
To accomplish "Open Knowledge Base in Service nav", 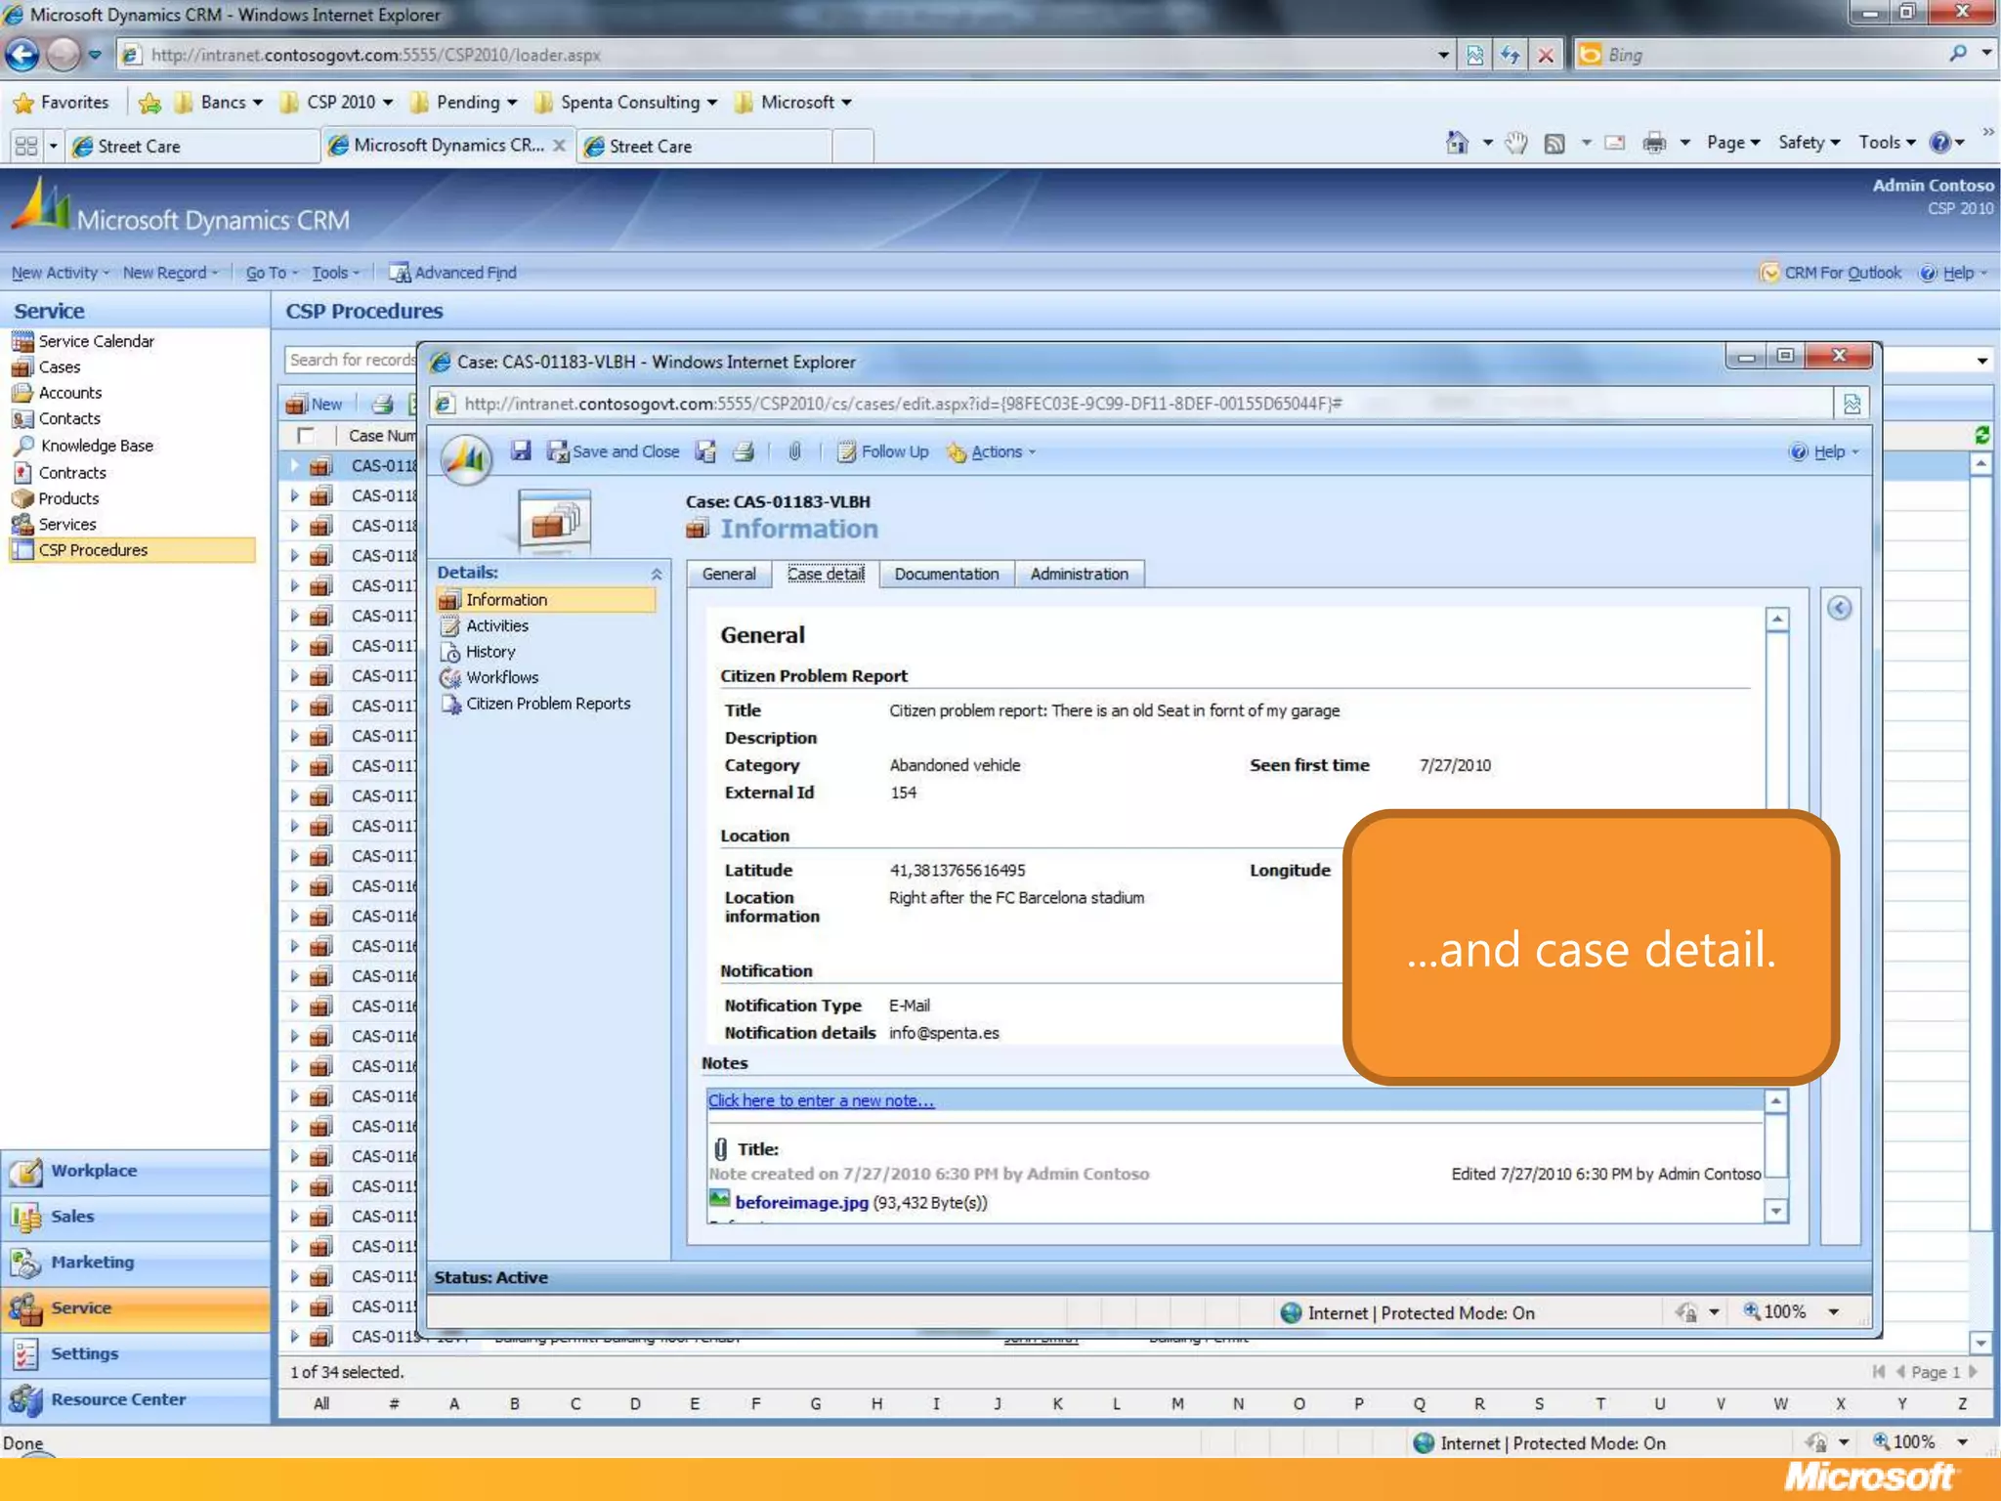I will 96,446.
